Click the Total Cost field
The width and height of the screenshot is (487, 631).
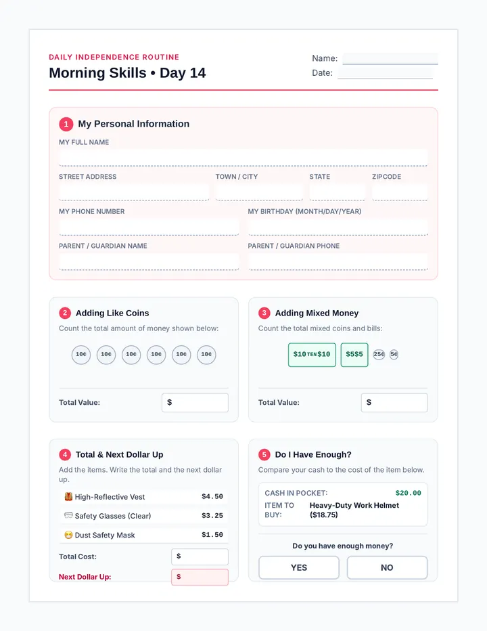[200, 557]
